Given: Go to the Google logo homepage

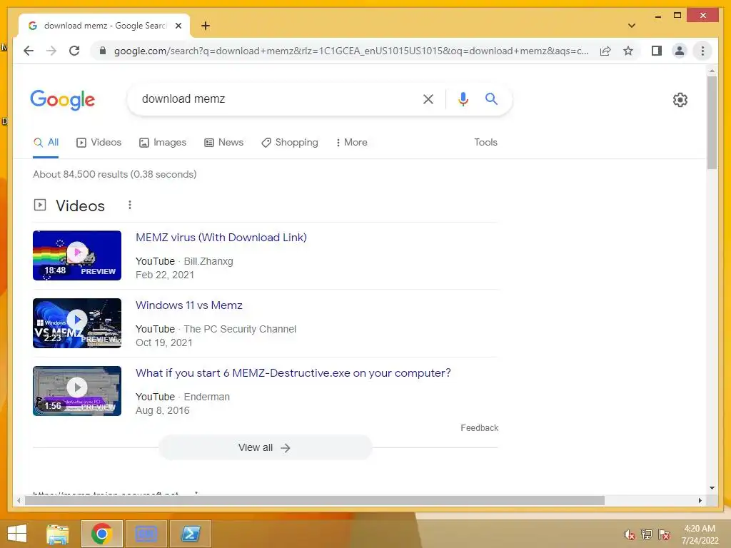Looking at the screenshot, I should coord(63,100).
